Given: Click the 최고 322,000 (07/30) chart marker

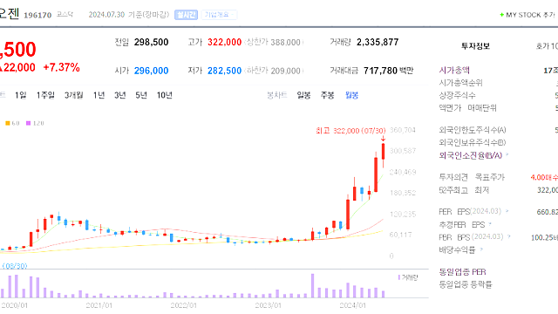Looking at the screenshot, I should pyautogui.click(x=350, y=131).
